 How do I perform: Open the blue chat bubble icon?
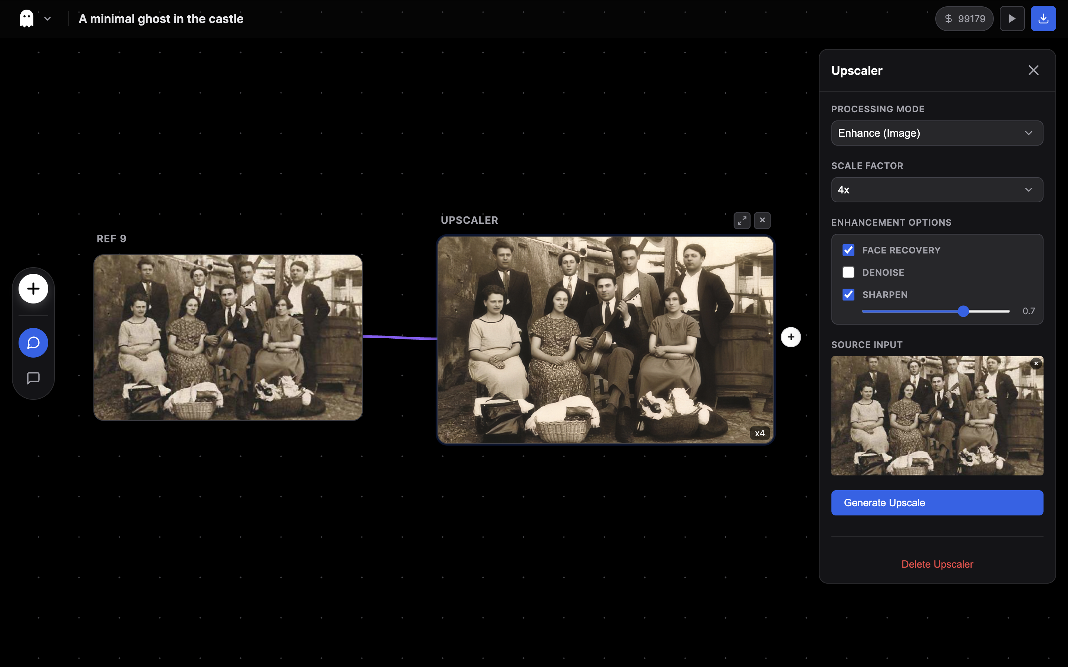(x=33, y=343)
